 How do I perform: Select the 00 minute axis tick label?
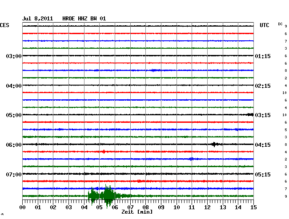(x=23, y=207)
